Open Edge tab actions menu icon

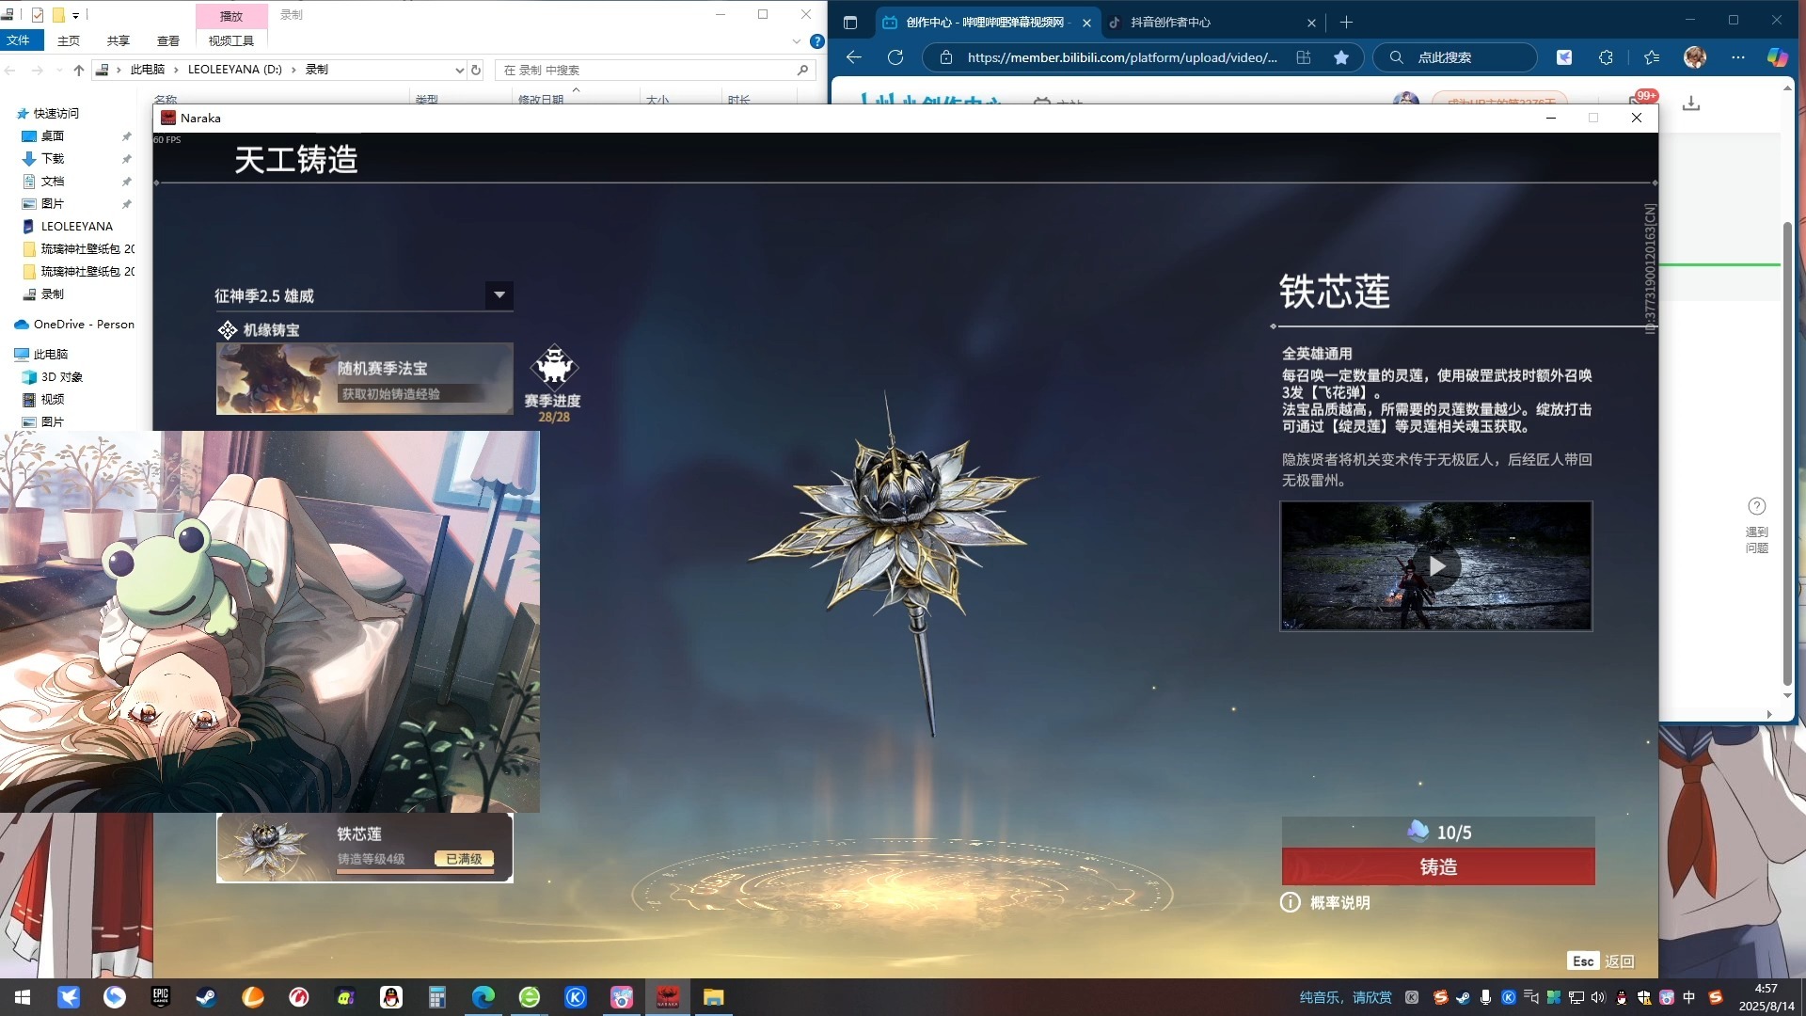tap(850, 22)
